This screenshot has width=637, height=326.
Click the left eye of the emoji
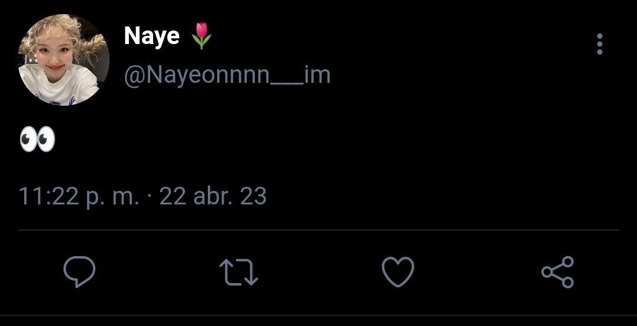point(28,139)
